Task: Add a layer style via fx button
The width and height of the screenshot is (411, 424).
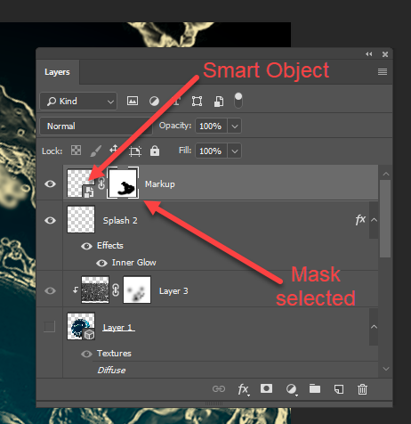Action: pos(244,389)
